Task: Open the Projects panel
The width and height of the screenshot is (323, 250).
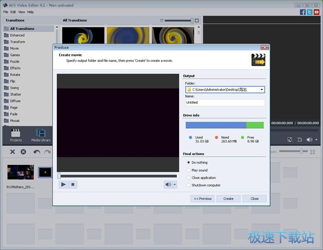Action: pos(16,136)
